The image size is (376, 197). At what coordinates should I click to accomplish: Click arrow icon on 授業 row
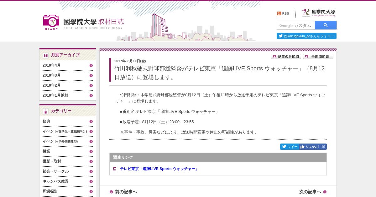click(91, 152)
